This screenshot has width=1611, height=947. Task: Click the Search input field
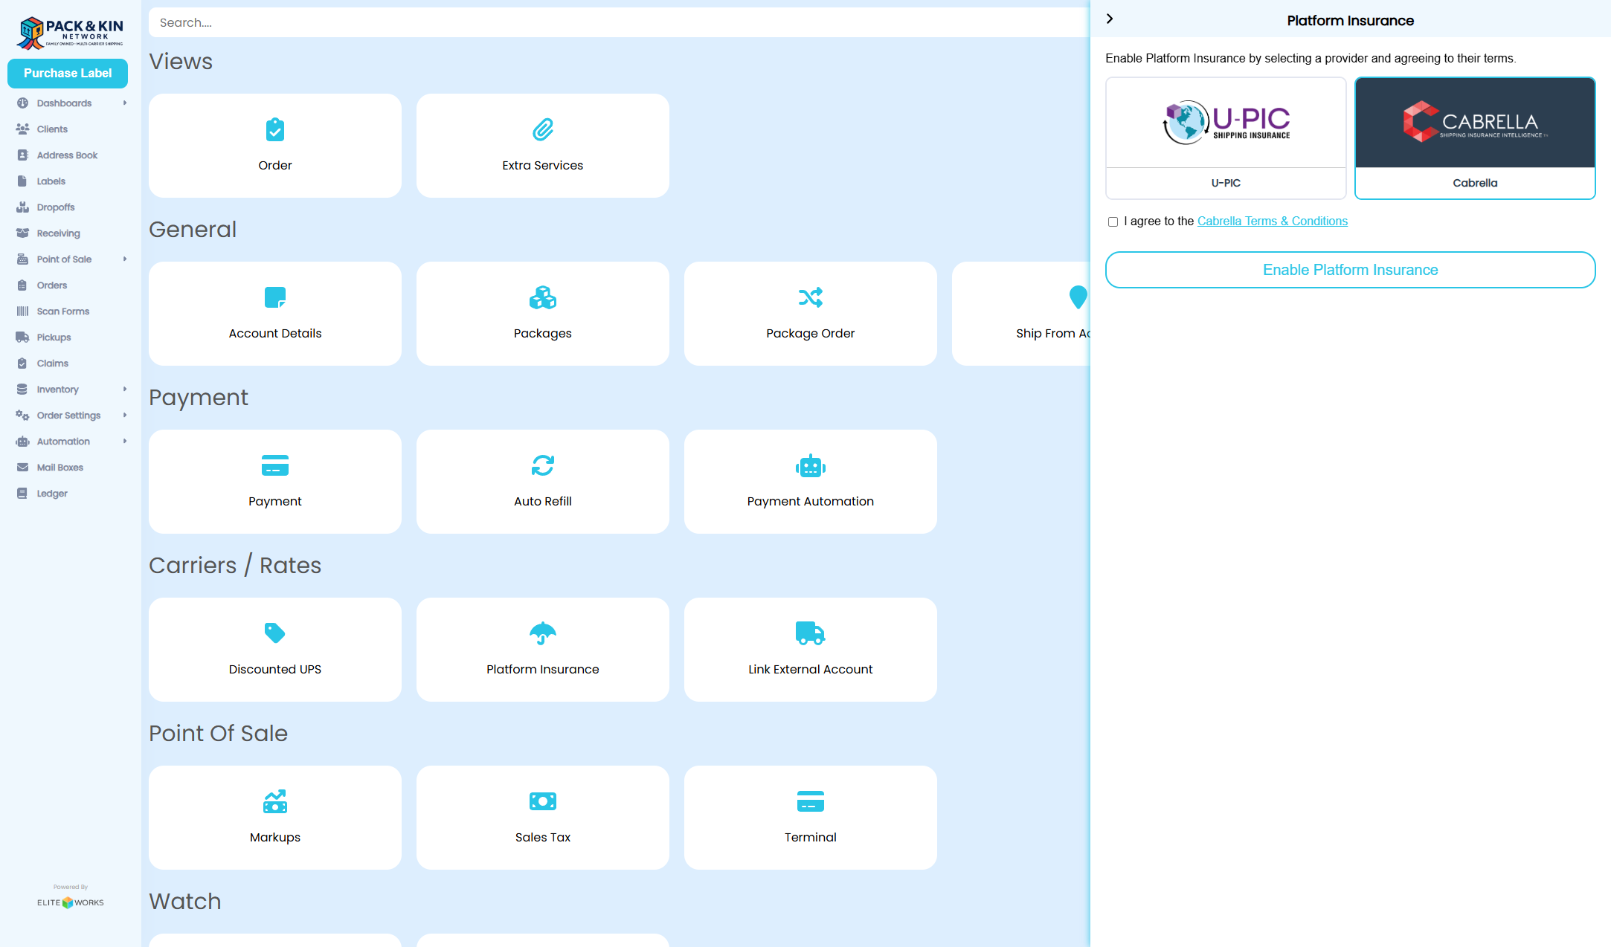[x=619, y=22]
